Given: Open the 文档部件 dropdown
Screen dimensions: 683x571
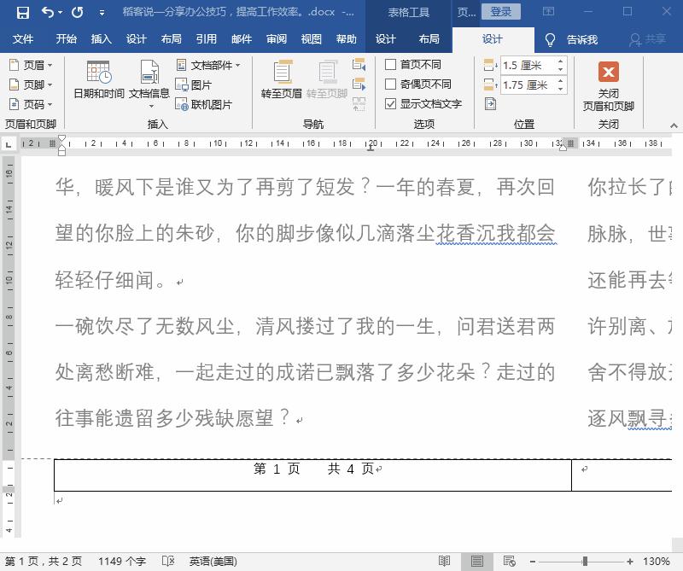Looking at the screenshot, I should click(210, 64).
